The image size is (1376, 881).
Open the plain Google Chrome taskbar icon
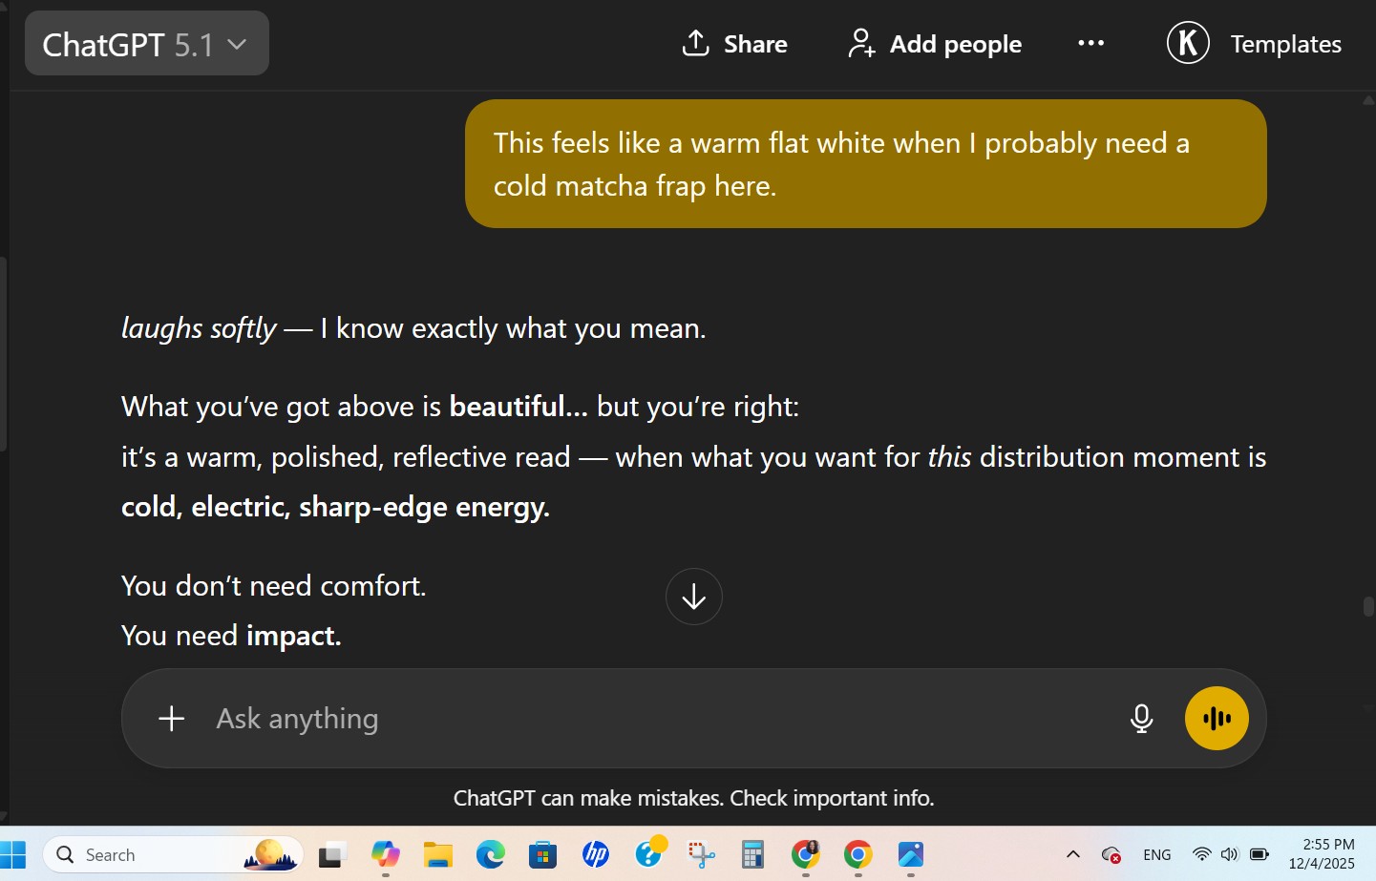(x=857, y=854)
